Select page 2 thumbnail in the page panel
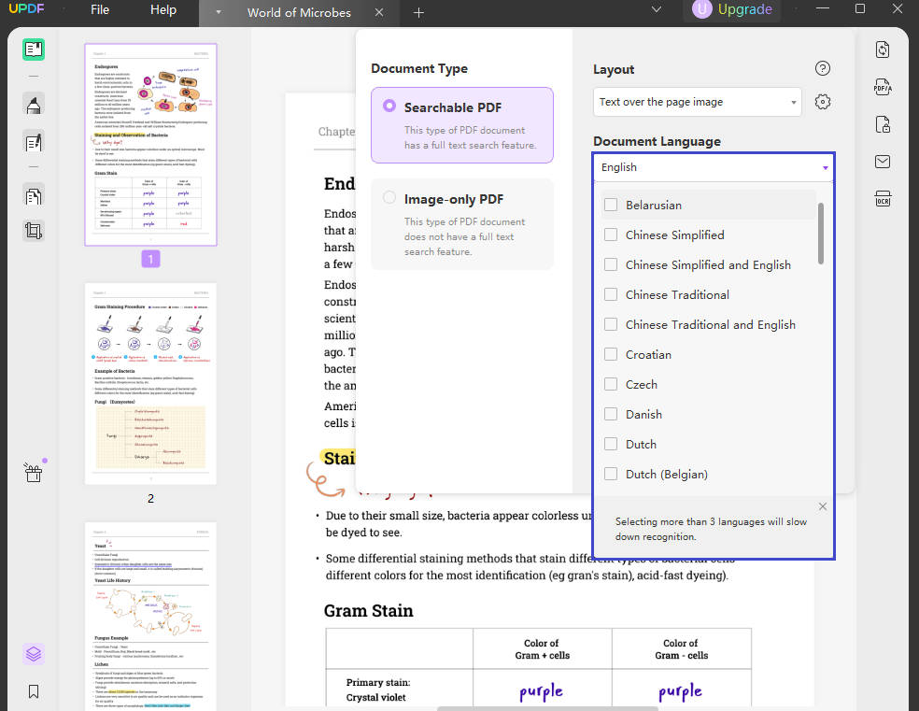 click(x=150, y=383)
